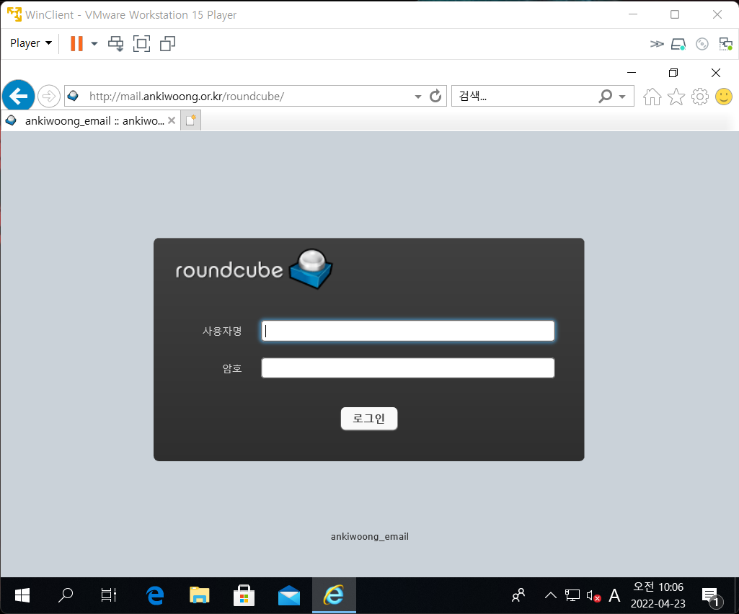
Task: Send Ctrl+Alt+Del to virtual machine
Action: [115, 44]
